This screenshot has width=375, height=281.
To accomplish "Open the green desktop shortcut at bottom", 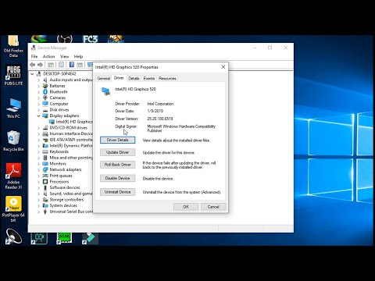I will tap(64, 238).
